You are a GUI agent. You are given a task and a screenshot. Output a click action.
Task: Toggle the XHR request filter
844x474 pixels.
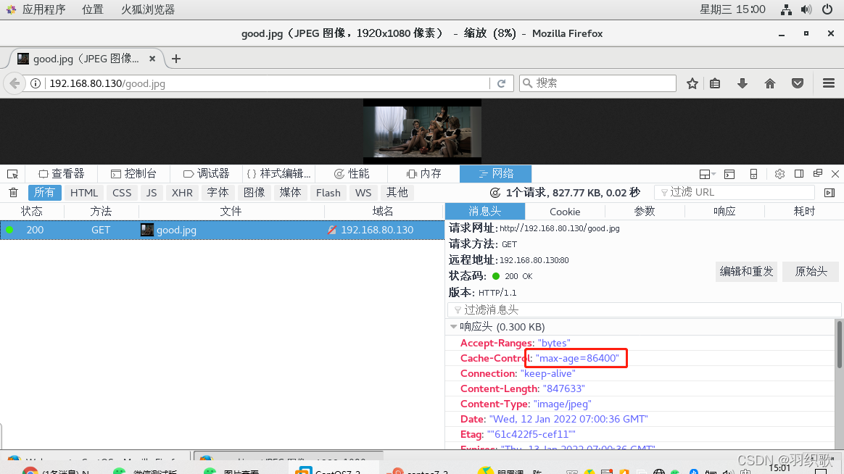pyautogui.click(x=182, y=193)
